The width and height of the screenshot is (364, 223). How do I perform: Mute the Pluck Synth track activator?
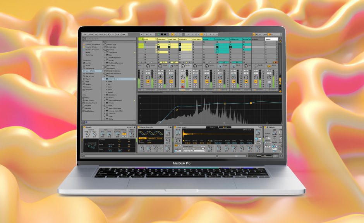point(195,81)
